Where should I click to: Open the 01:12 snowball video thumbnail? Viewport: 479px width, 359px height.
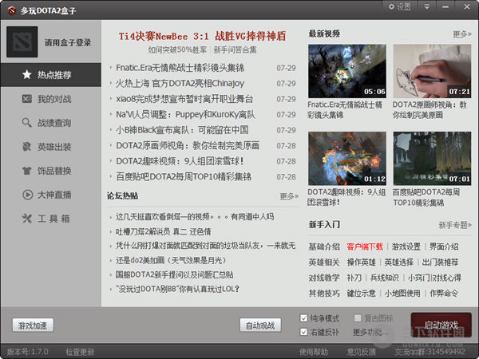pos(347,159)
